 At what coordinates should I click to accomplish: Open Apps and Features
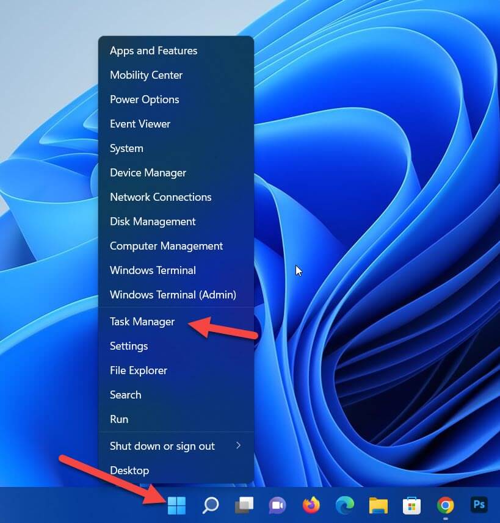click(x=153, y=51)
